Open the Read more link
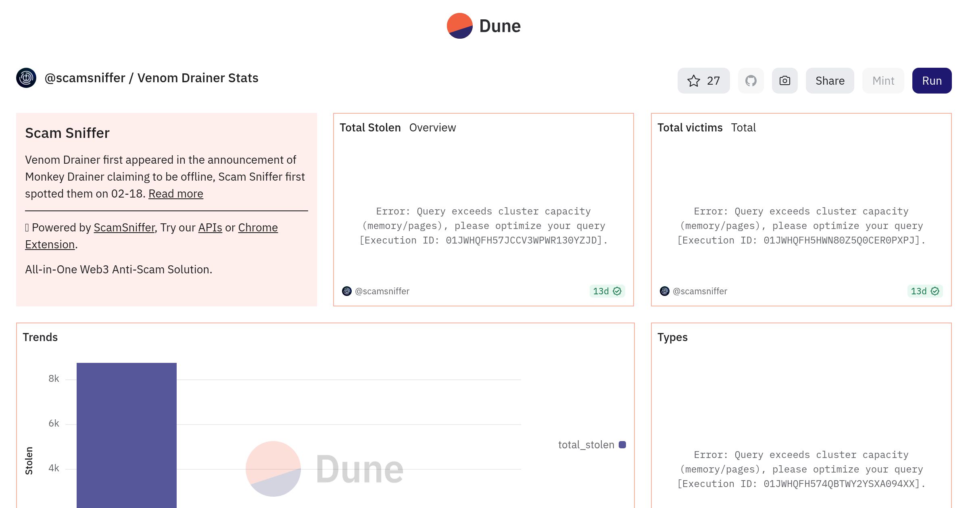 click(x=176, y=194)
